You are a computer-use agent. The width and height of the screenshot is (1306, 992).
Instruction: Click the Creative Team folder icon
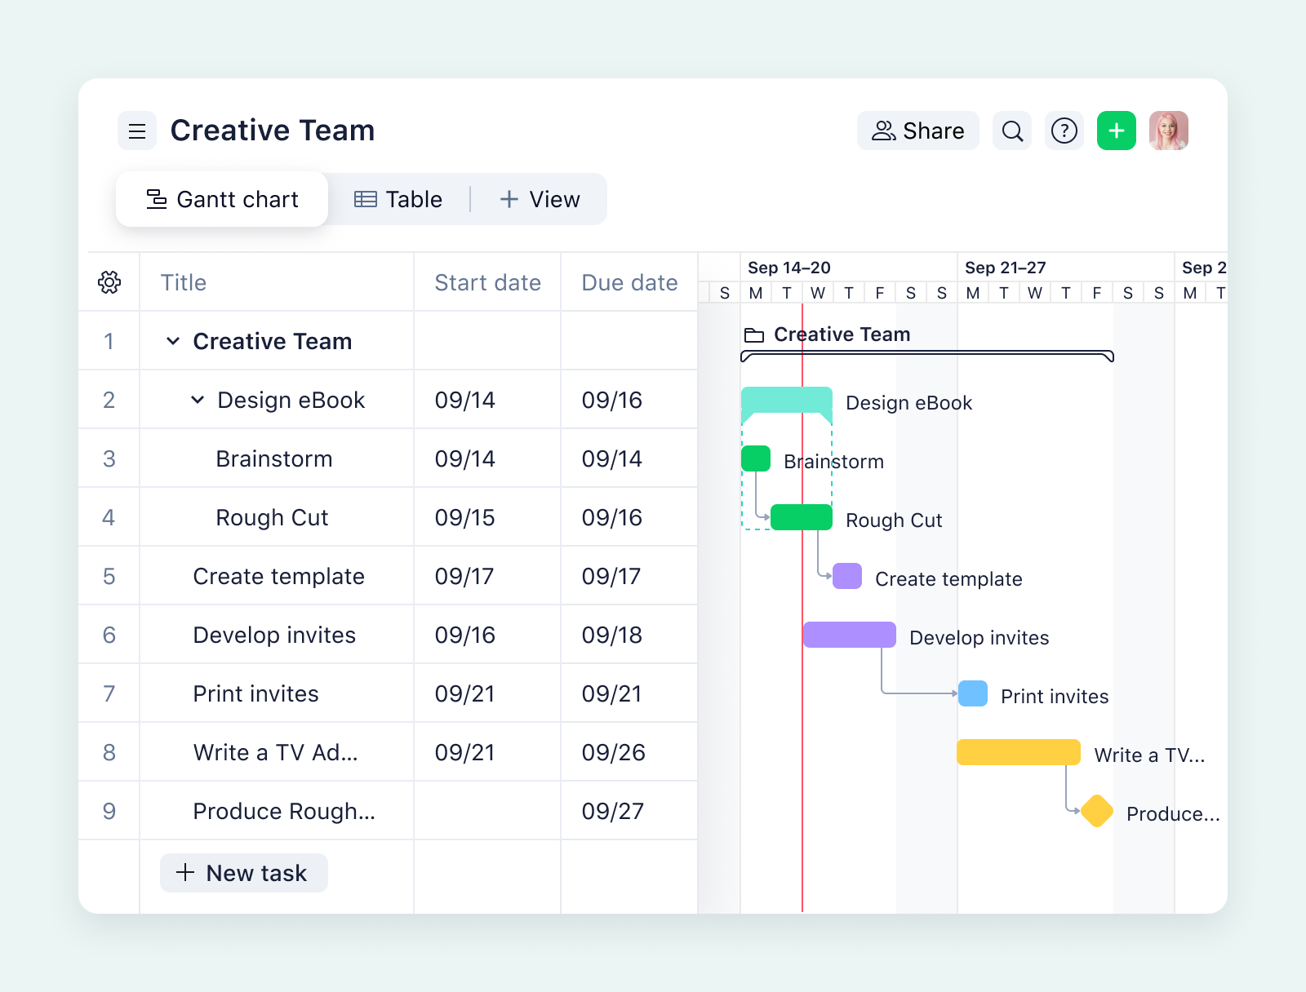click(x=752, y=334)
